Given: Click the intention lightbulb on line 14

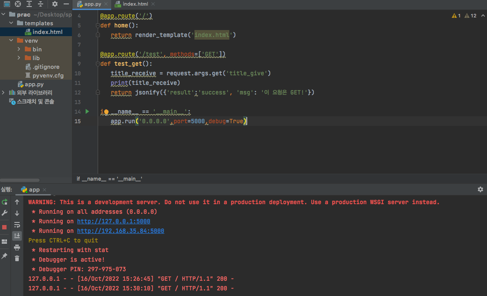Looking at the screenshot, I should [106, 112].
